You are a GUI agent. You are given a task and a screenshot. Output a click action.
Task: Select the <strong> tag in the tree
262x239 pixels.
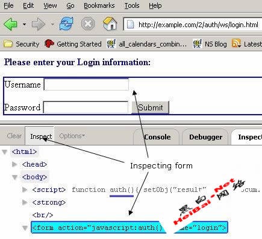click(x=49, y=202)
